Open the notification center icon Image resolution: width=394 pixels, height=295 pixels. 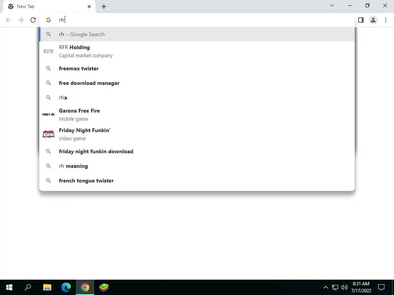coord(381,287)
